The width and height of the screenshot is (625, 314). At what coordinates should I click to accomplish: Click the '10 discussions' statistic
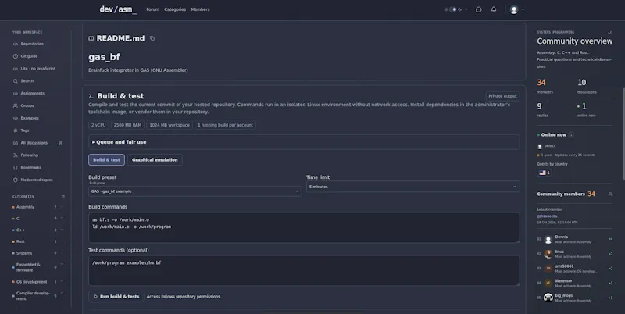click(587, 87)
